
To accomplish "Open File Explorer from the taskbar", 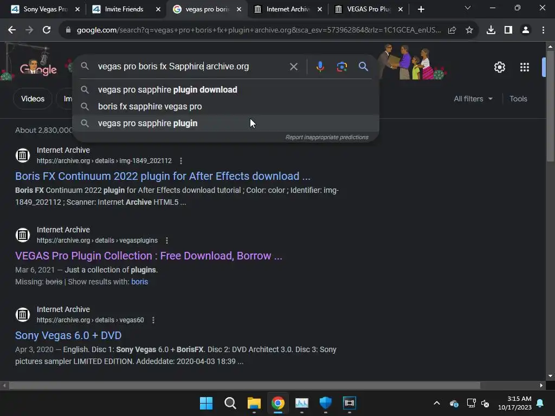I will coord(254,403).
